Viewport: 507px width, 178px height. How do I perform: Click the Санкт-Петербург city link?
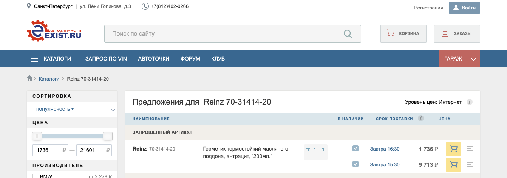(53, 6)
